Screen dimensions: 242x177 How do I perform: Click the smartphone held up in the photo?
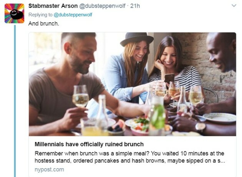pos(169,78)
